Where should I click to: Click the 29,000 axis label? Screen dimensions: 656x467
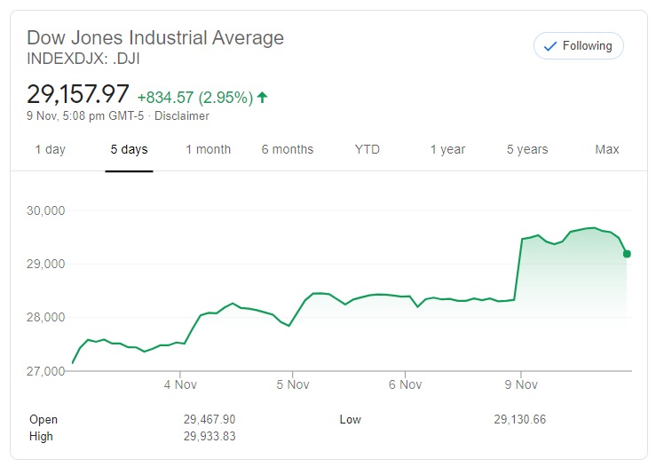pyautogui.click(x=46, y=264)
